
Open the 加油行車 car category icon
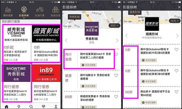[40, 12]
